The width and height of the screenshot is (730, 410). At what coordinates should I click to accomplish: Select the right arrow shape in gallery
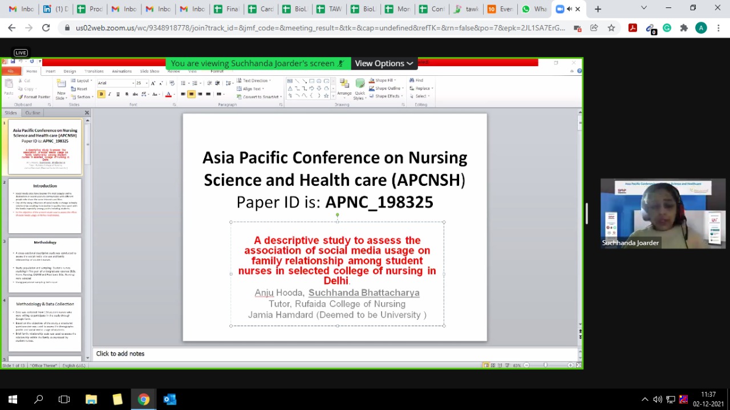click(x=311, y=88)
